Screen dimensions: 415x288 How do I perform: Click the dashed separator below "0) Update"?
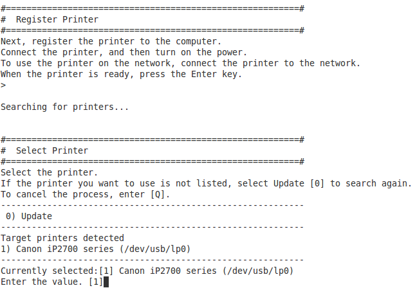(x=152, y=227)
